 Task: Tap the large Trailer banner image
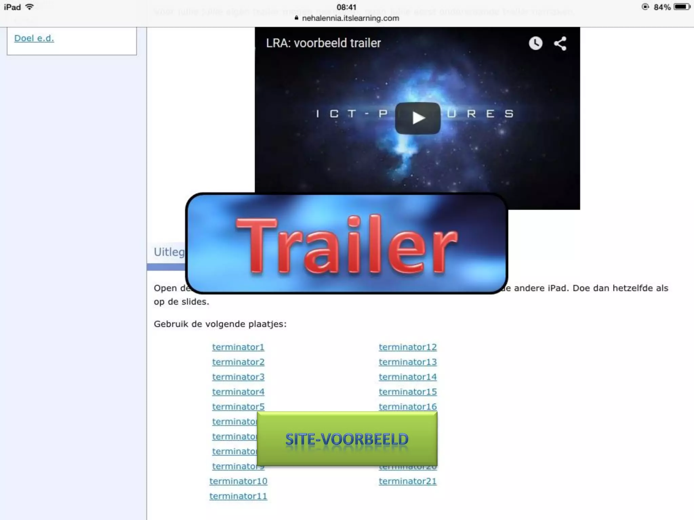click(346, 244)
